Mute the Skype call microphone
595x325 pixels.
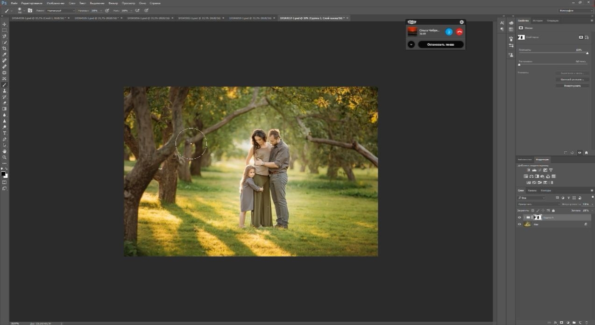tap(449, 32)
